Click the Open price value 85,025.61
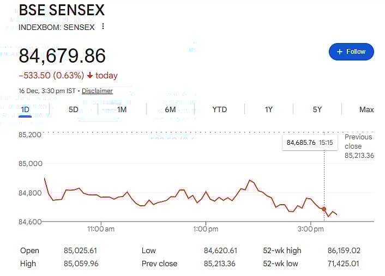385x276 pixels. point(81,250)
